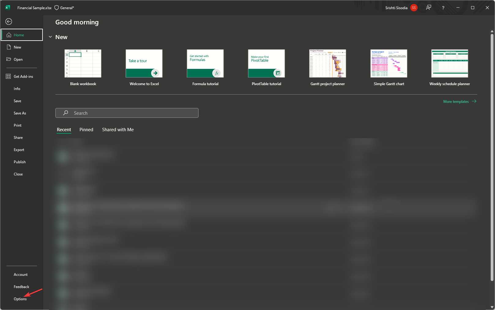The width and height of the screenshot is (495, 310).
Task: Open the Gantt project planner template
Action: [x=328, y=63]
